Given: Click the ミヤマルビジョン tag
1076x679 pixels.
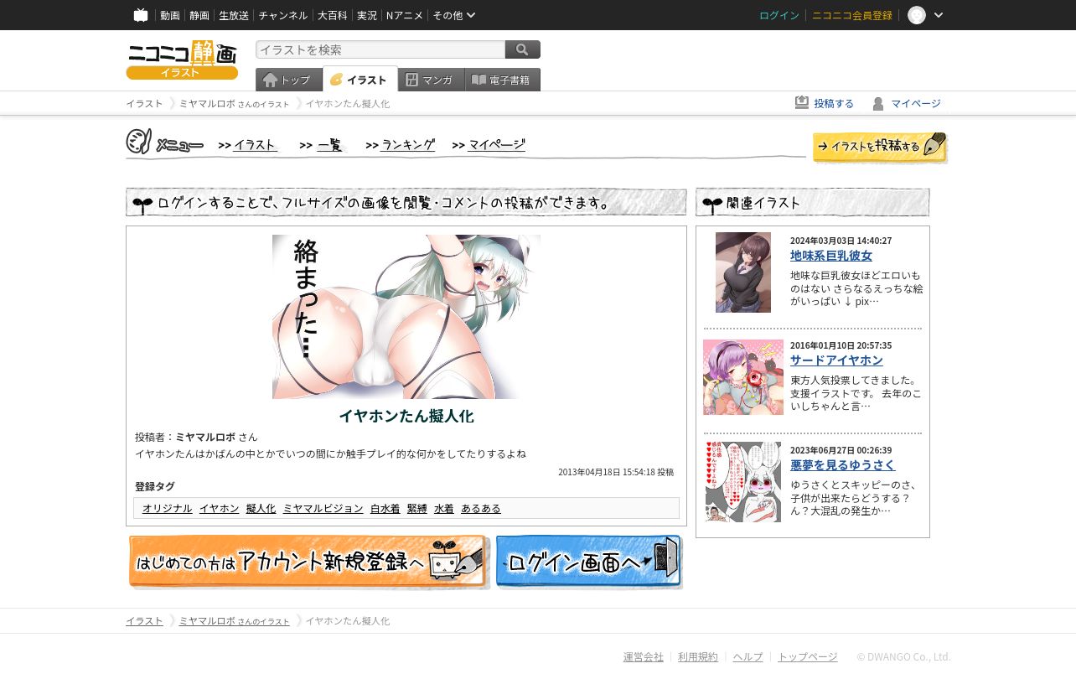Looking at the screenshot, I should 323,508.
